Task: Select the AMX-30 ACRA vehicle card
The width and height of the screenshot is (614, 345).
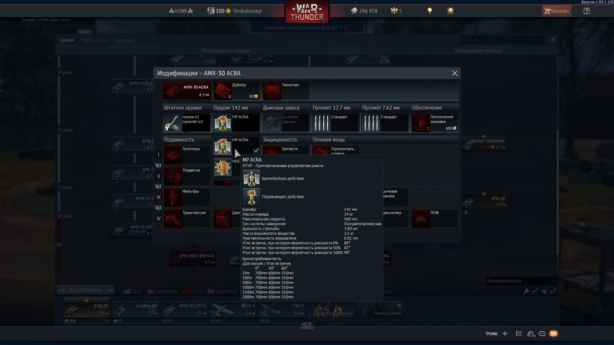Action: (x=187, y=91)
